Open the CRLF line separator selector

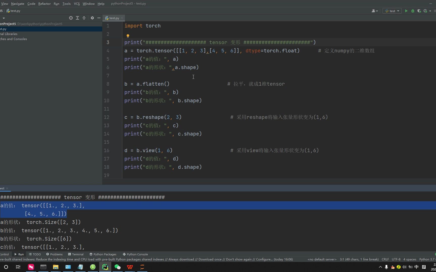coord(385,259)
